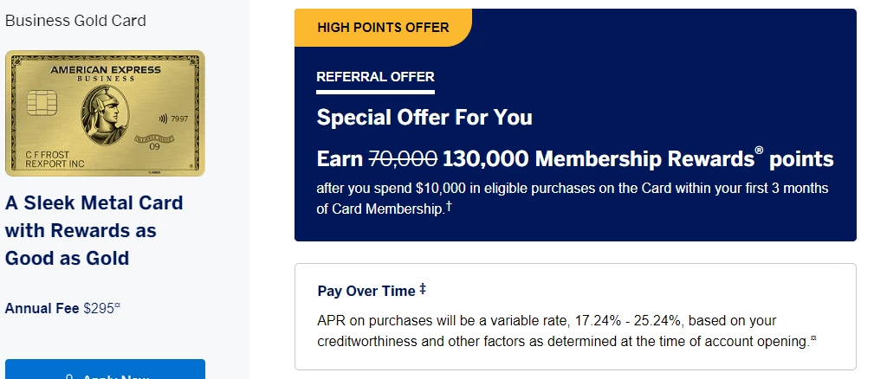Open the dagger footnote after Card Membership
874x379 pixels.
pyautogui.click(x=449, y=207)
